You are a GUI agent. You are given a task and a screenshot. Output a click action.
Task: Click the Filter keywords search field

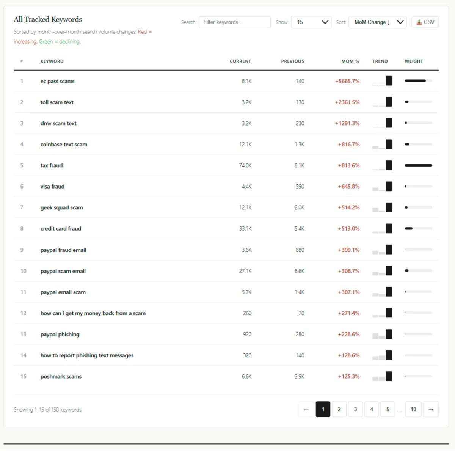(234, 22)
